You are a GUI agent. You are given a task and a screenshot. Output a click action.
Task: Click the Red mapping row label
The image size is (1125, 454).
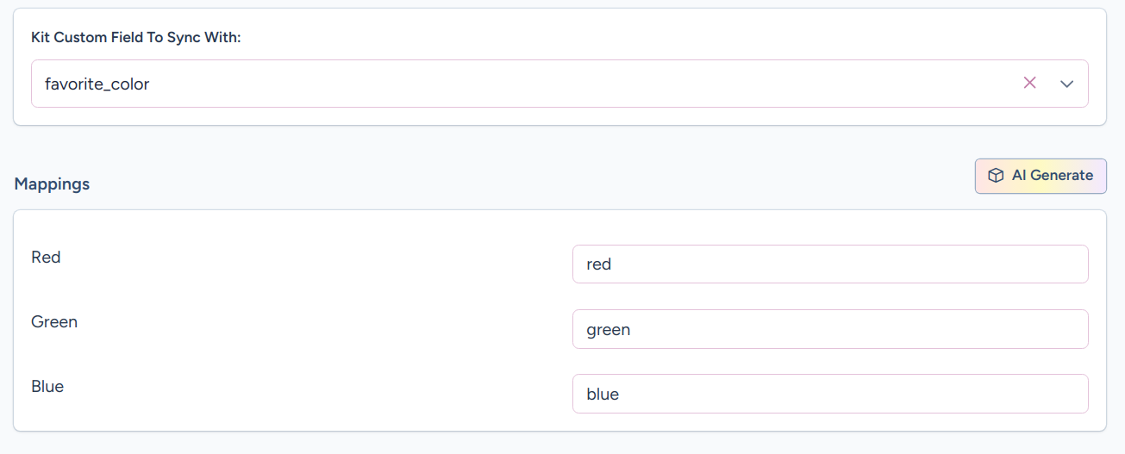(46, 257)
